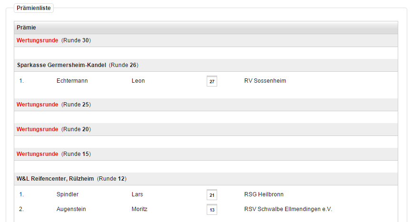Click the Prämie column header
Screen dimensions: 412x222
(27, 28)
